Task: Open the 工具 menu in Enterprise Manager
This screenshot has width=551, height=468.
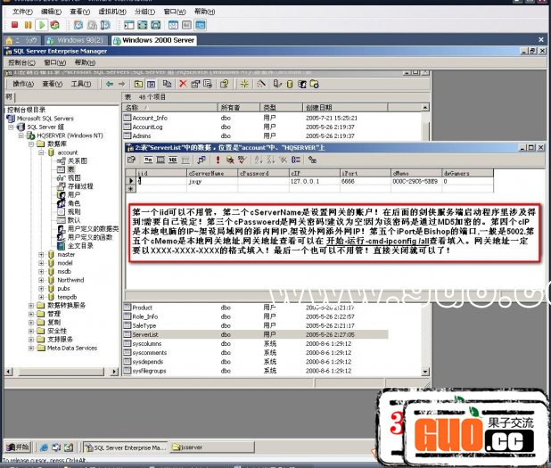Action: [x=80, y=84]
